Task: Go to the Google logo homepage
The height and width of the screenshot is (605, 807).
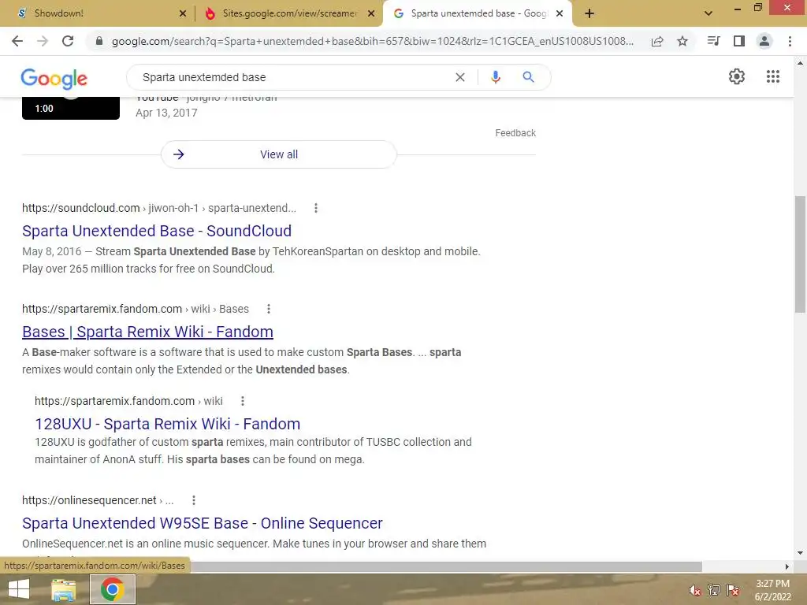Action: 54,78
